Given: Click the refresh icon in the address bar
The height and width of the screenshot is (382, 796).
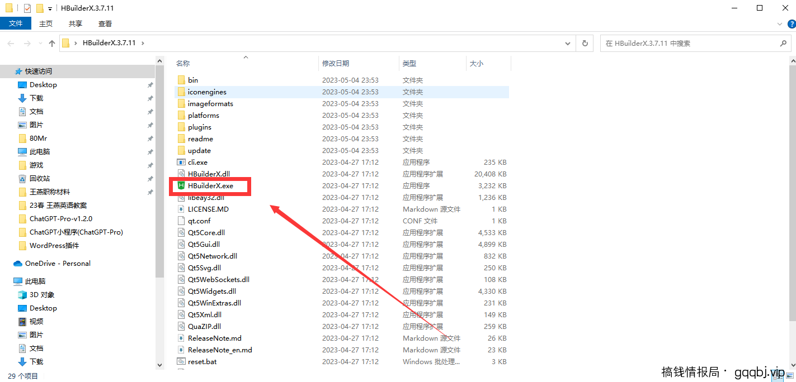Looking at the screenshot, I should [x=585, y=43].
